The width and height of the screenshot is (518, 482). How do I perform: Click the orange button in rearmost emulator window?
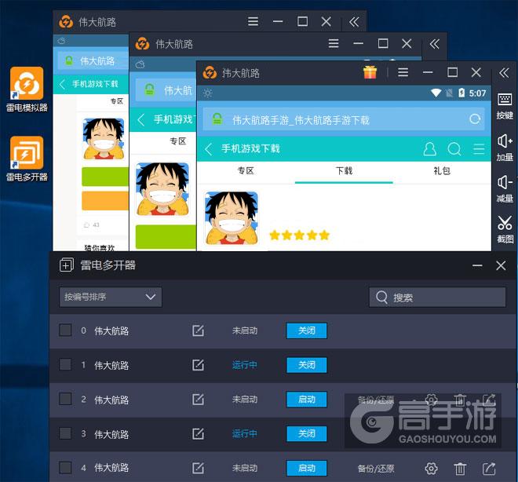pyautogui.click(x=105, y=200)
